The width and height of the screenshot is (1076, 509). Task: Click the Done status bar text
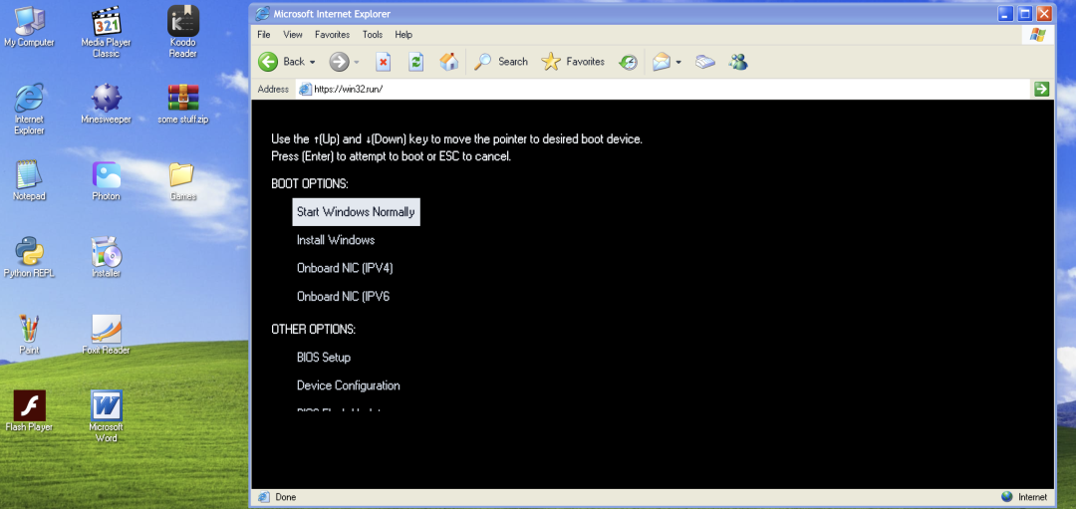[285, 497]
